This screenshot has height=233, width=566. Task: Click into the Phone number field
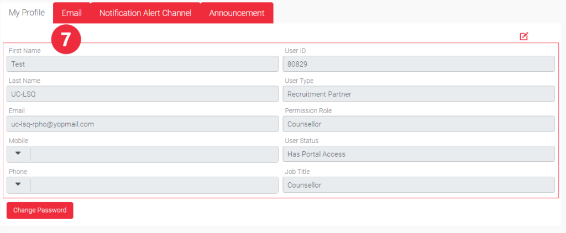tap(154, 185)
